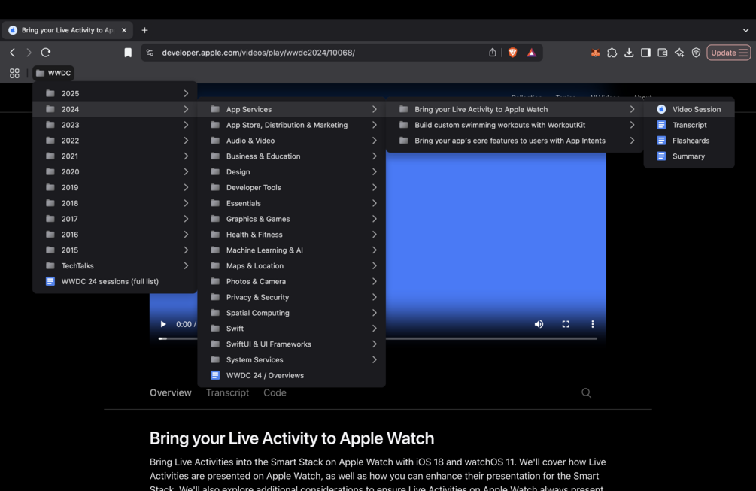Expand the 2016 folder chevron
Viewport: 756px width, 491px height.
[x=186, y=235]
